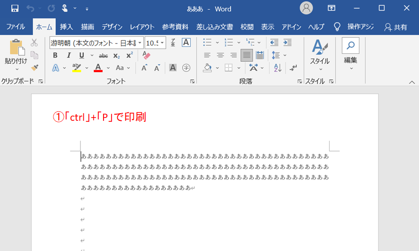Click the Line Spacing icon

276,55
